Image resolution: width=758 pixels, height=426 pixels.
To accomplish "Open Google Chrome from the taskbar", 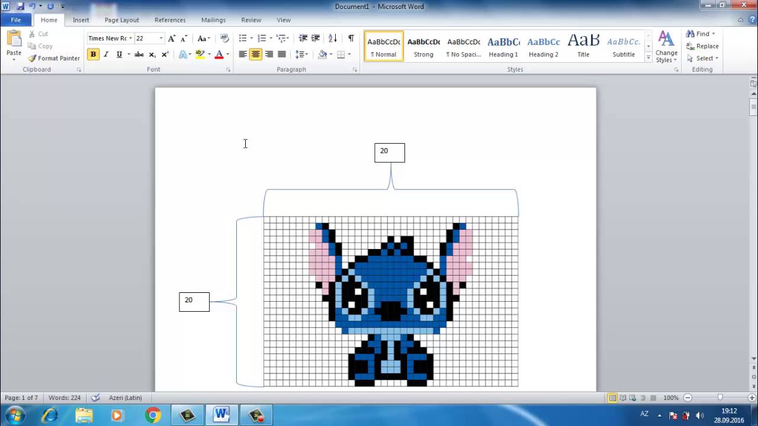I will click(153, 415).
